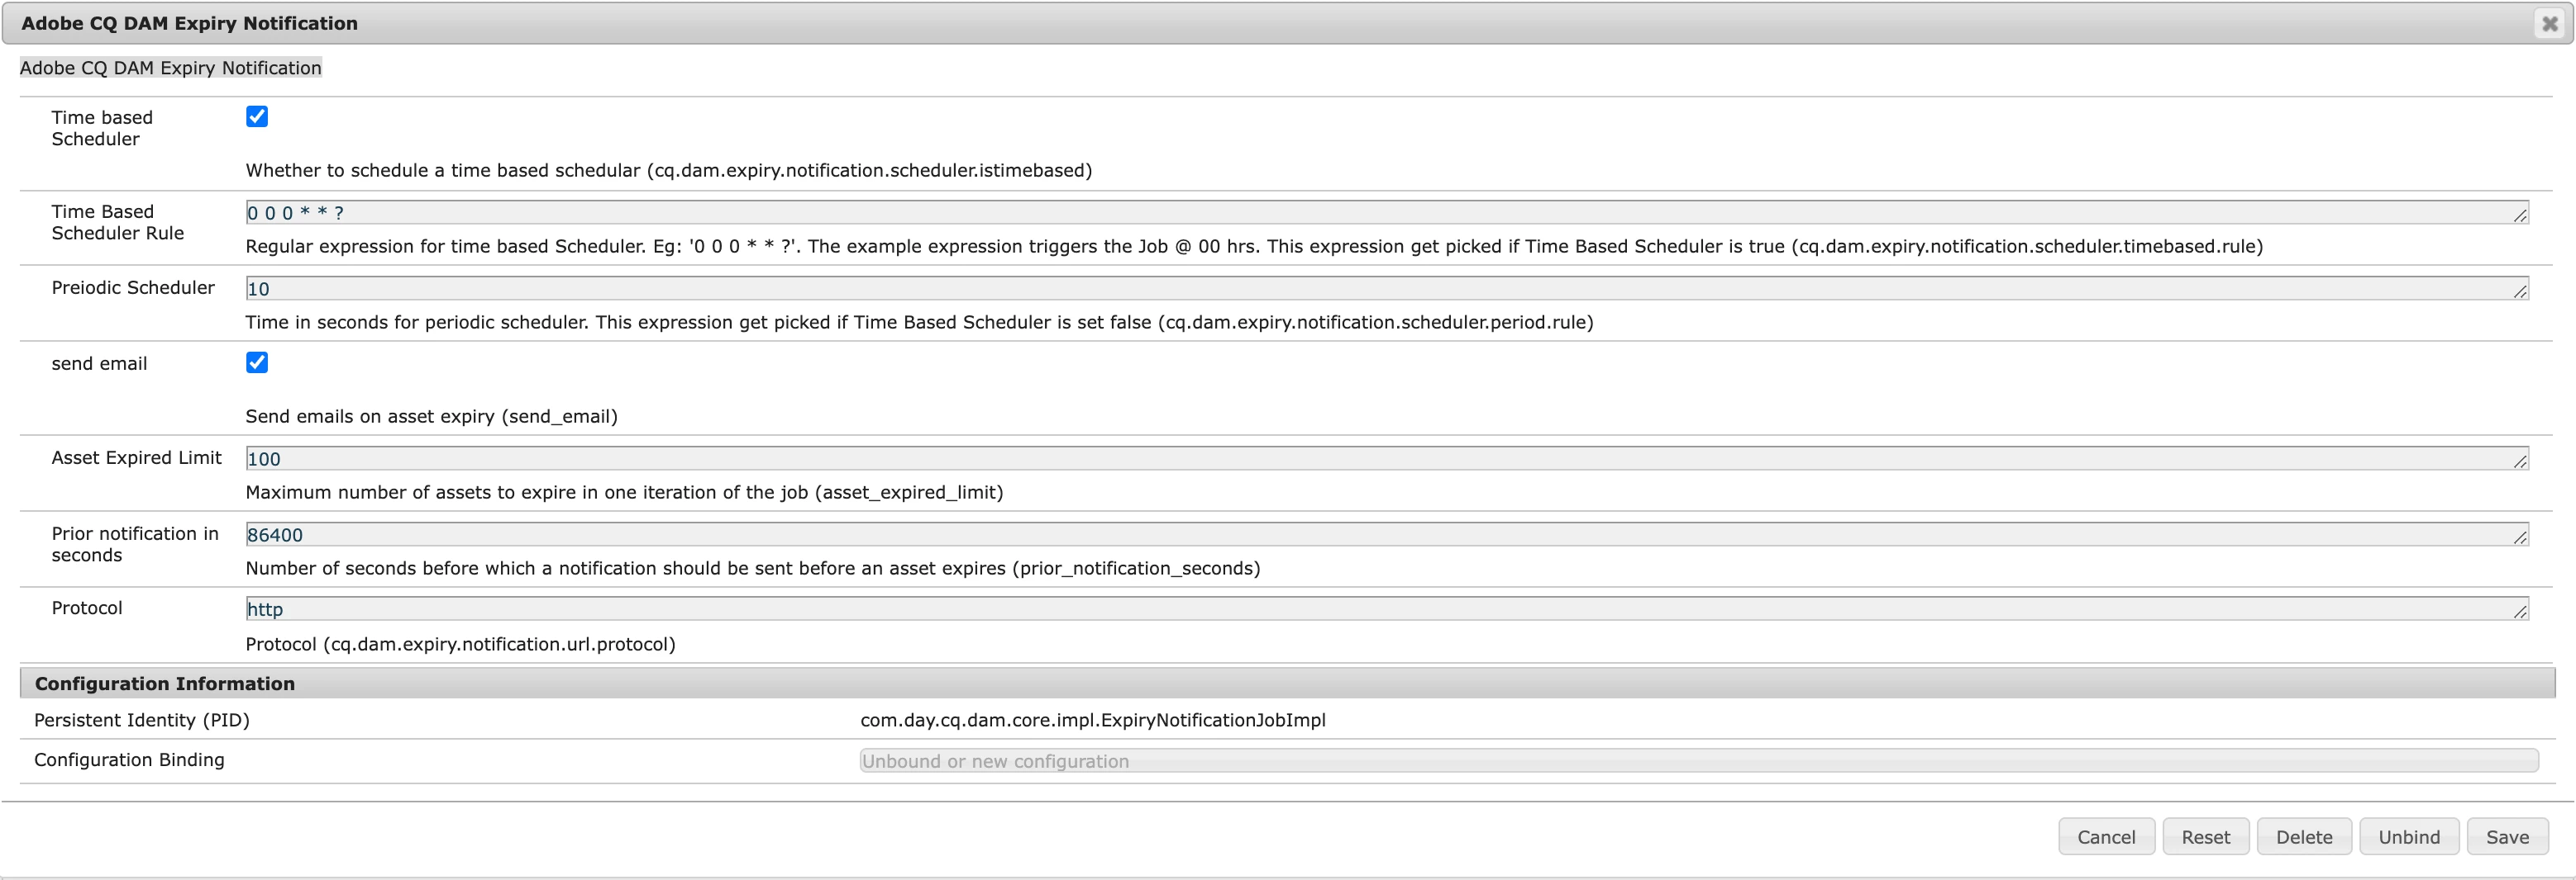Unbind the configuration
Viewport: 2576px width, 880px height.
(x=2409, y=837)
